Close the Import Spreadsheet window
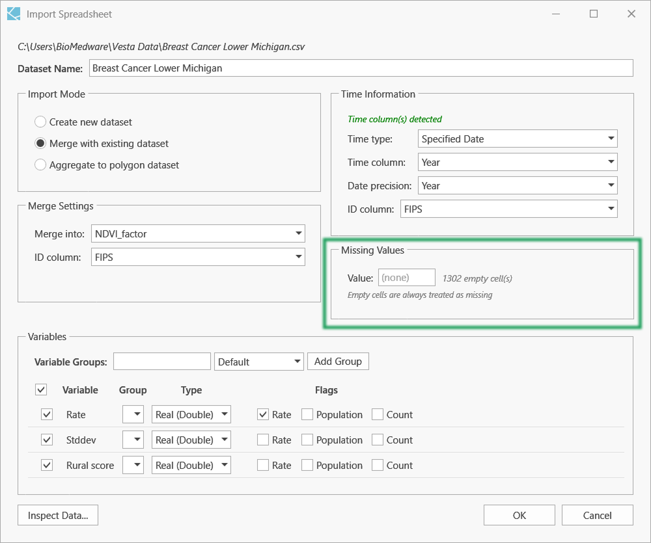 point(631,14)
